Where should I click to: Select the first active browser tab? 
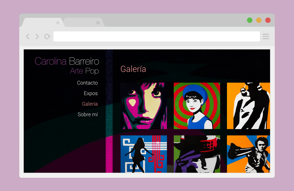click(x=43, y=22)
